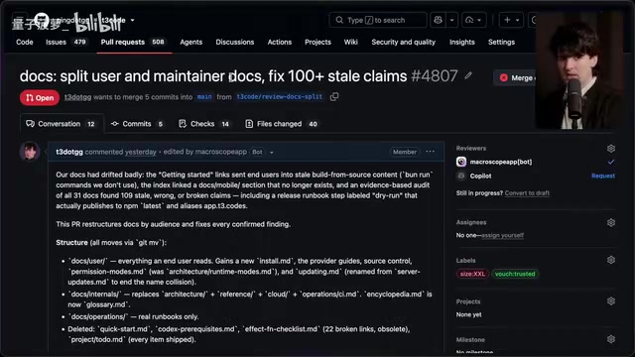The width and height of the screenshot is (635, 357).
Task: Switch to Files changed tab
Action: pos(281,124)
